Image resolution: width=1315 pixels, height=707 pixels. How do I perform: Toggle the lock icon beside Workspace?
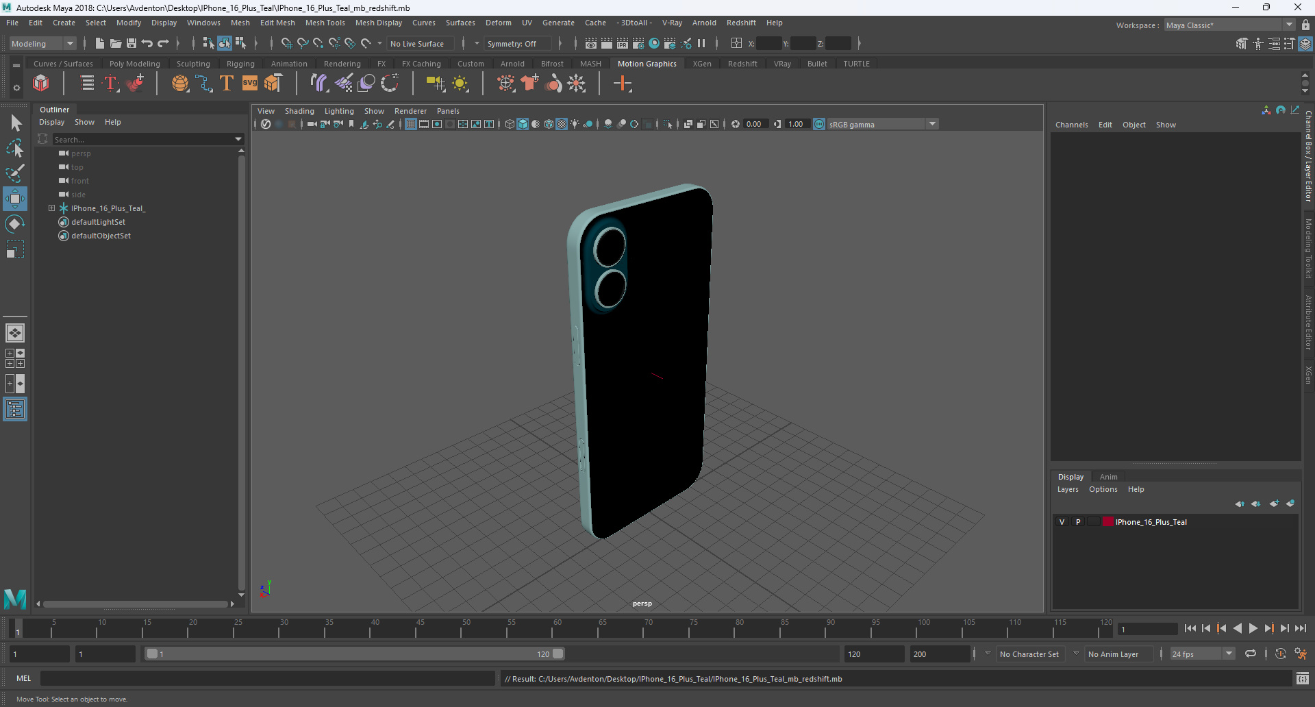point(1305,25)
